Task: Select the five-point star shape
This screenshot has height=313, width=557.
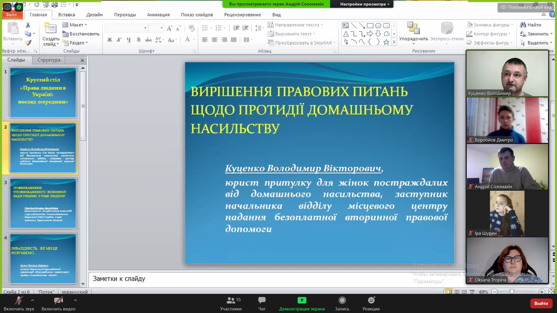Action: [386, 42]
